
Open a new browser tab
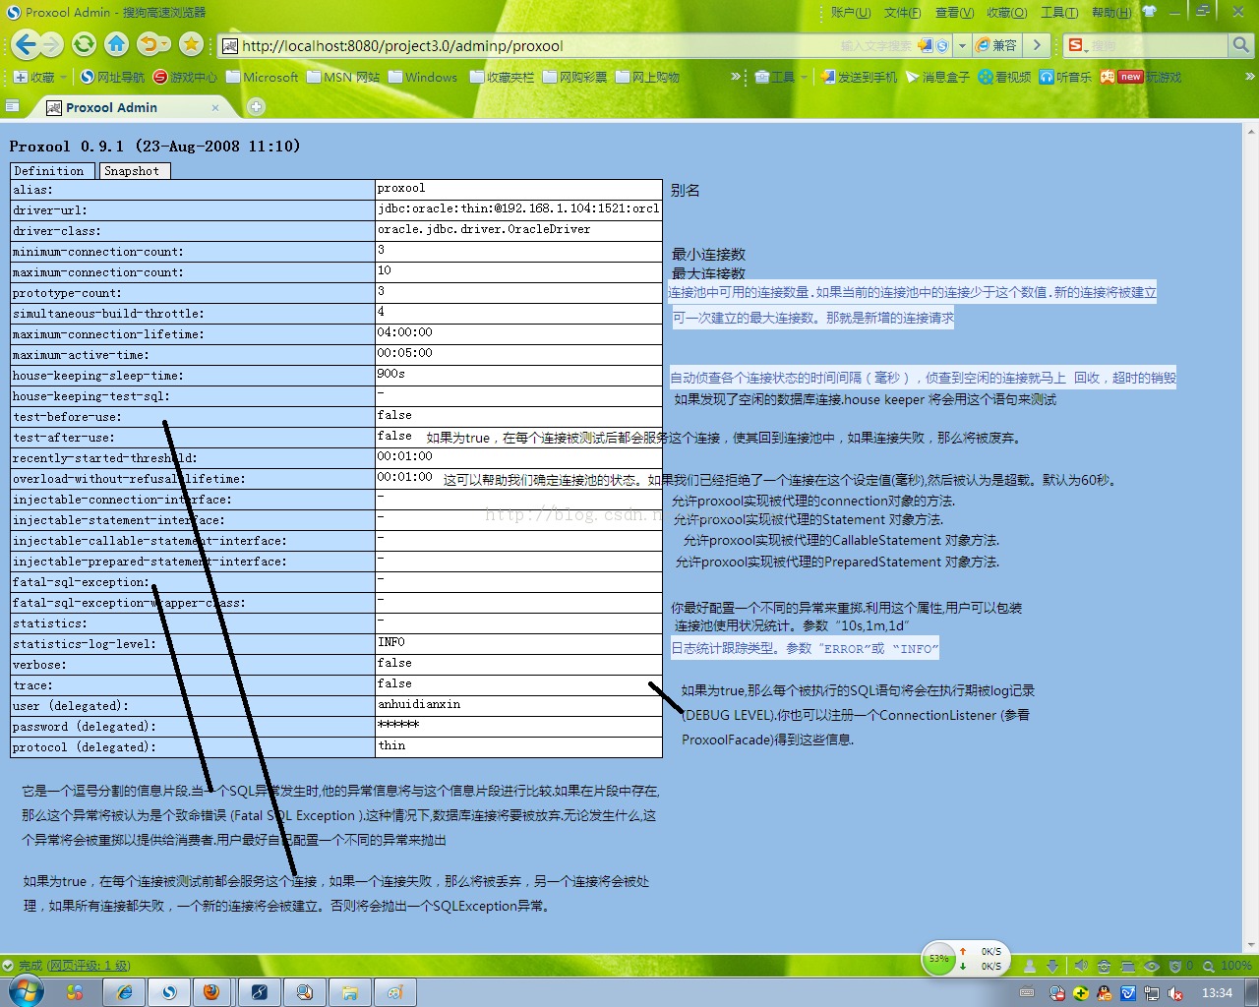click(x=256, y=107)
